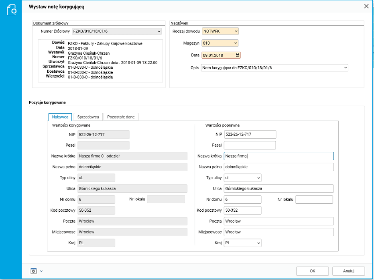
Task: Click the Anuluj button
Action: click(348, 271)
